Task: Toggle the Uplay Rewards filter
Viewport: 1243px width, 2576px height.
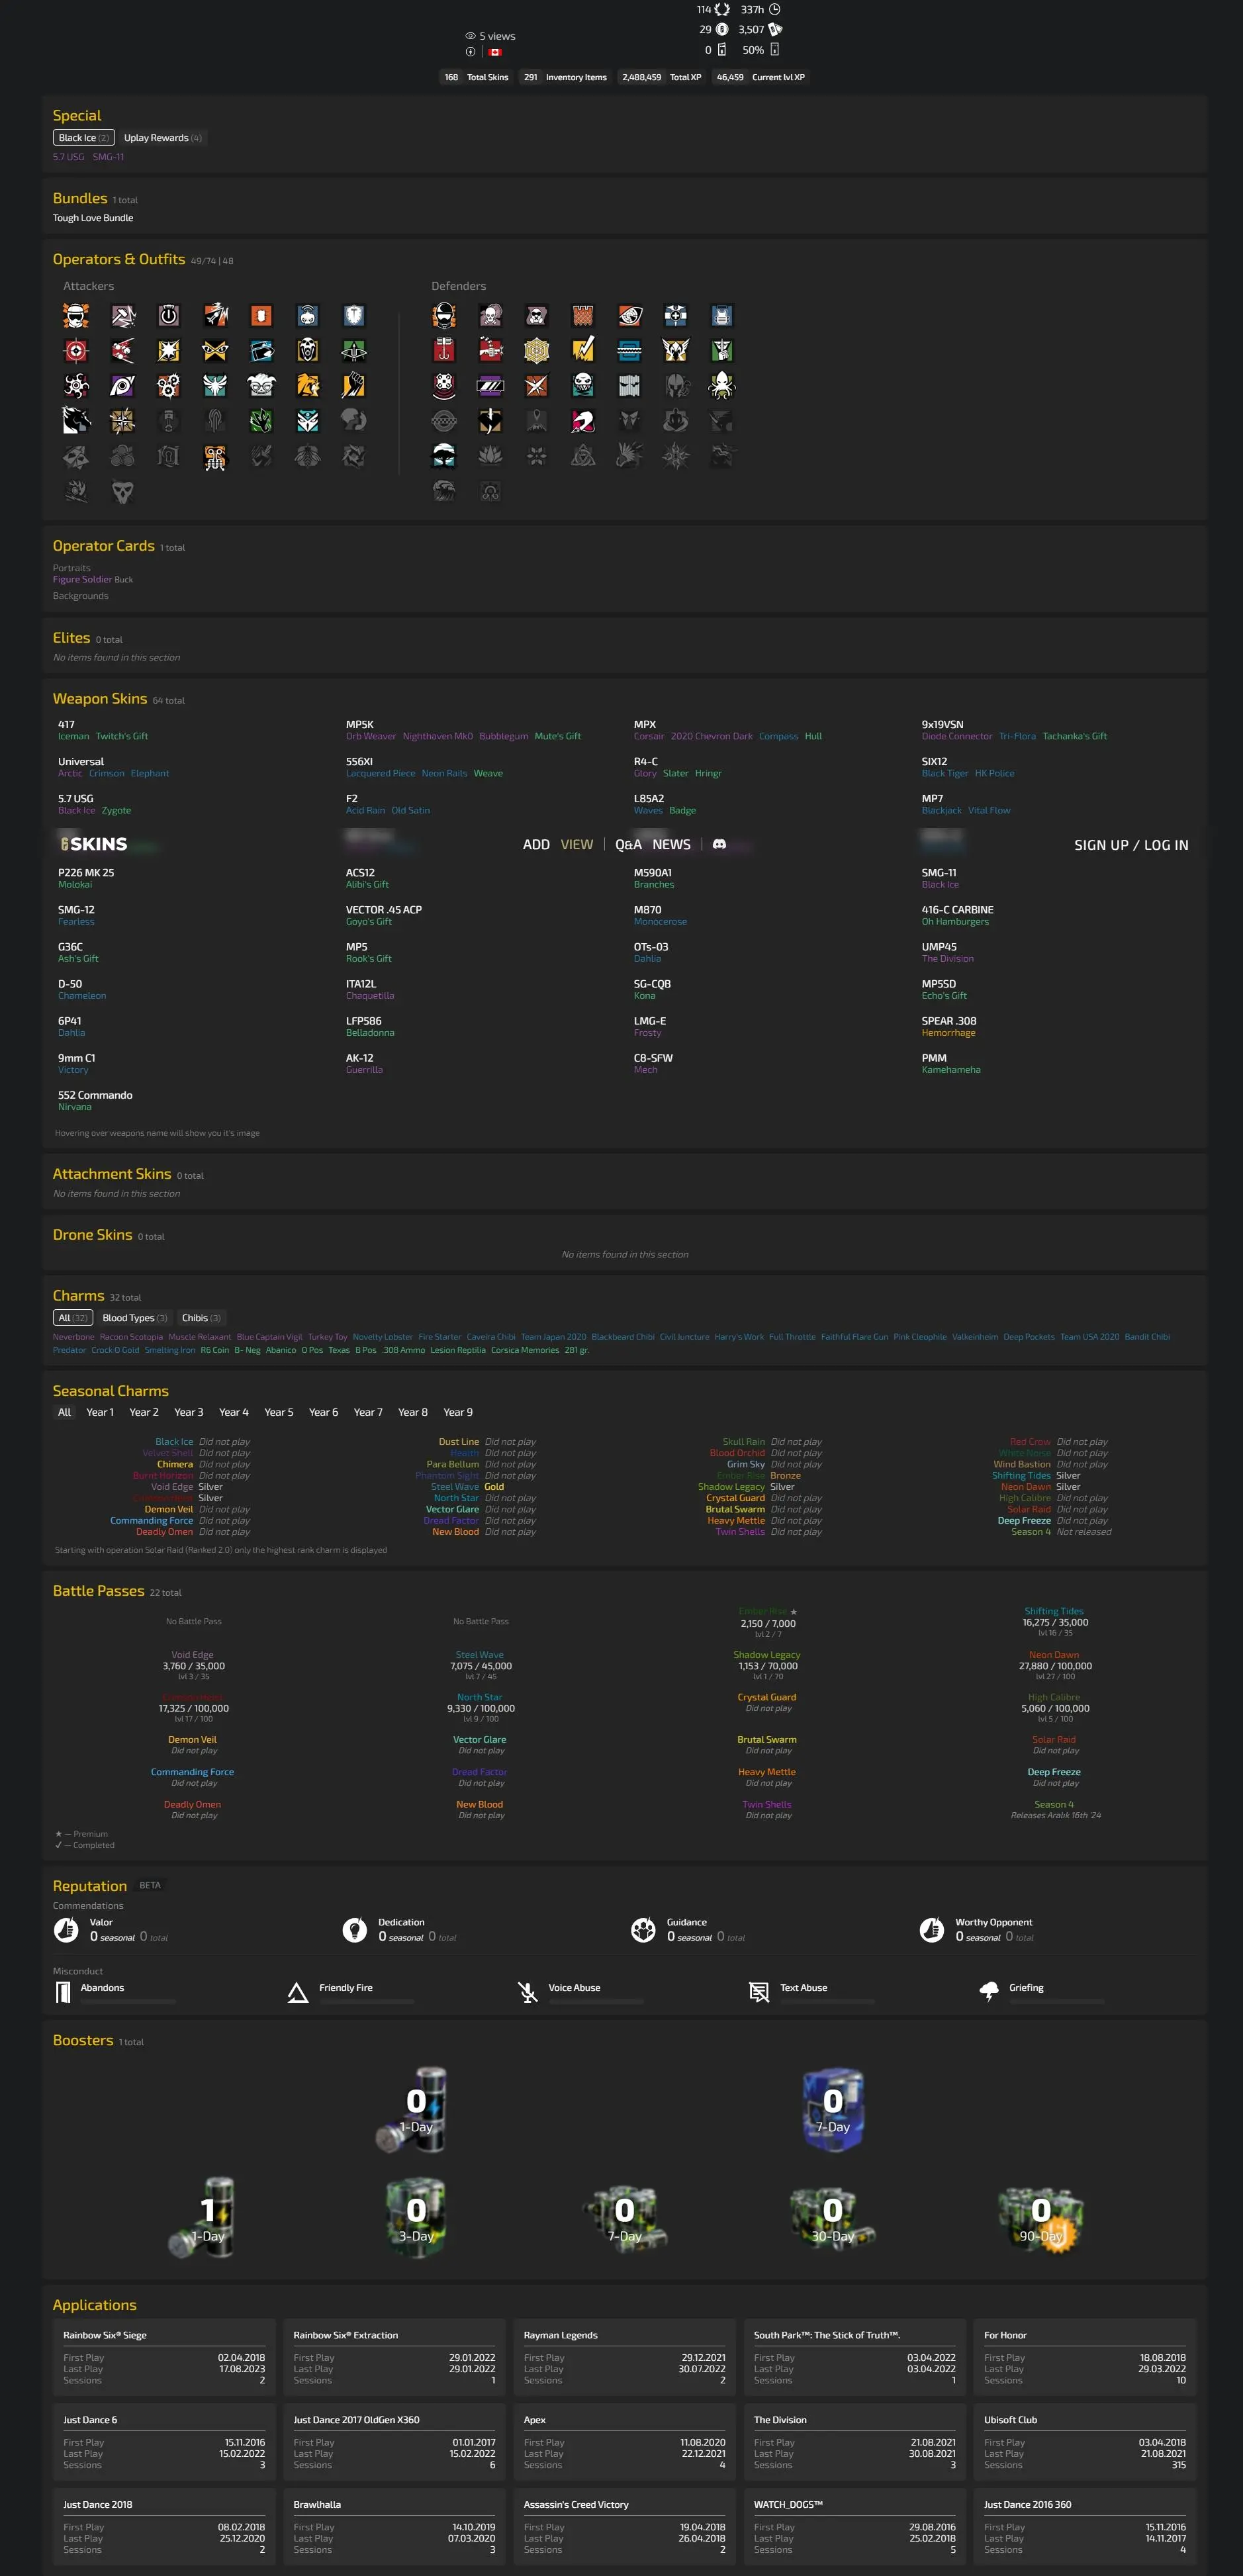Action: tap(162, 138)
